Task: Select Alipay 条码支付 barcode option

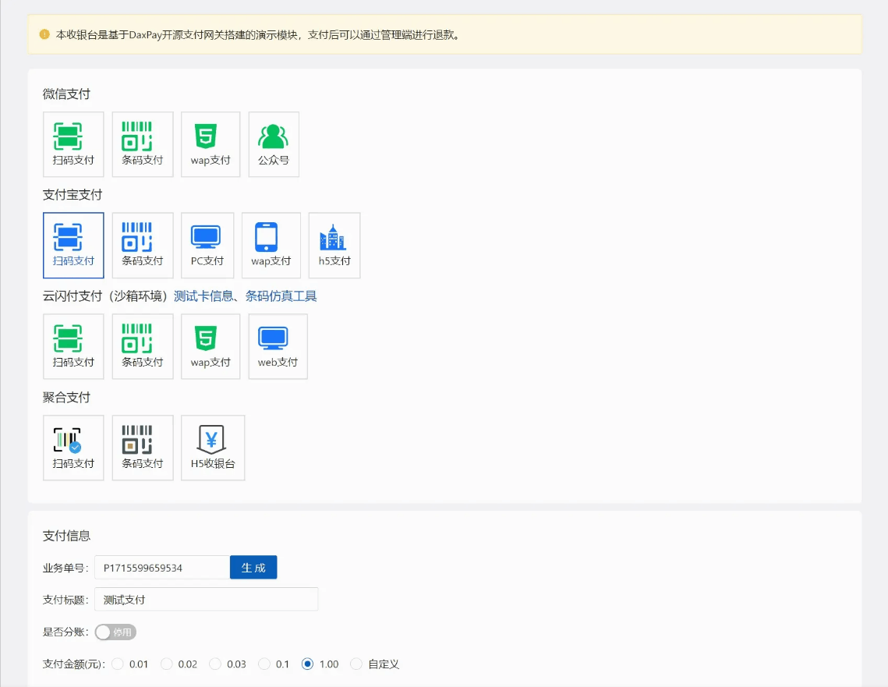Action: (143, 245)
